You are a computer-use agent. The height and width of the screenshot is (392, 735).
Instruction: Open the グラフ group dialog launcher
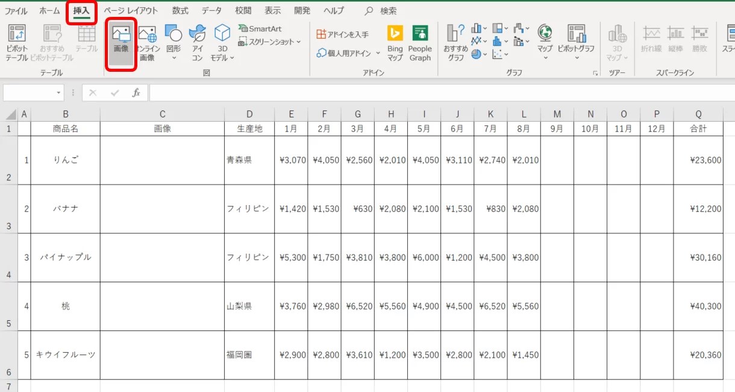tap(595, 73)
